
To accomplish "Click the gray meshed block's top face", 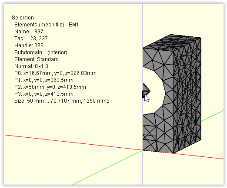I will (x=172, y=42).
